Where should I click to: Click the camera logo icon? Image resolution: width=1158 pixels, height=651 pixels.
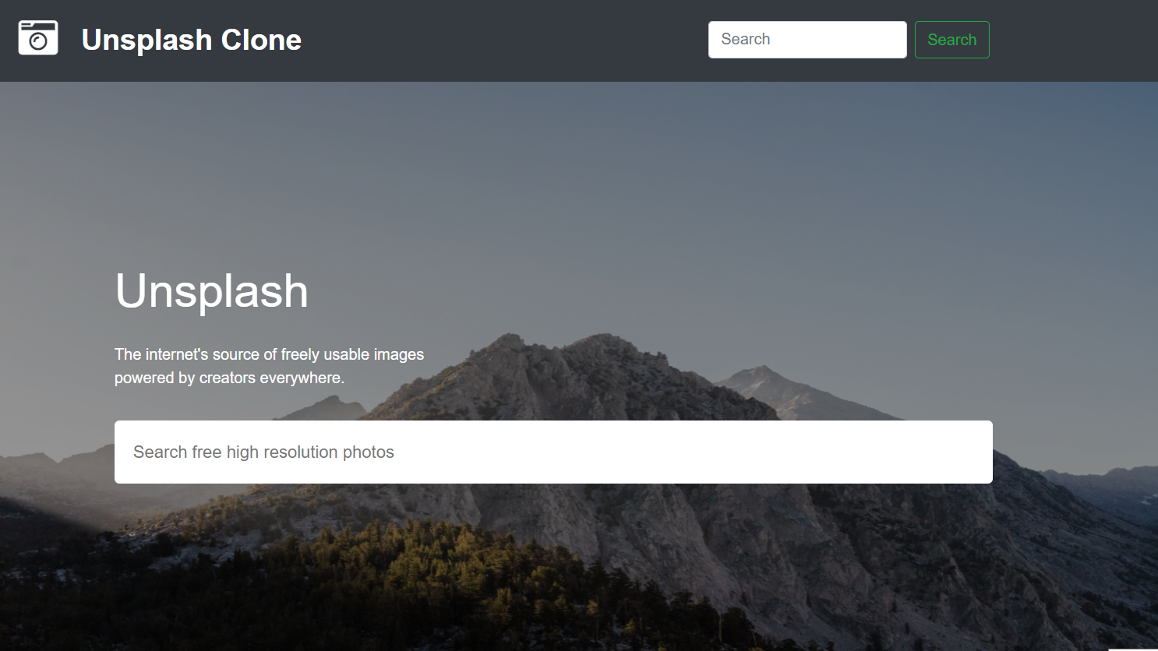pos(38,38)
